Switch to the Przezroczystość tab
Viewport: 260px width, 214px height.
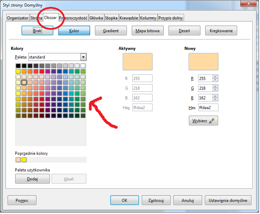tap(74, 18)
